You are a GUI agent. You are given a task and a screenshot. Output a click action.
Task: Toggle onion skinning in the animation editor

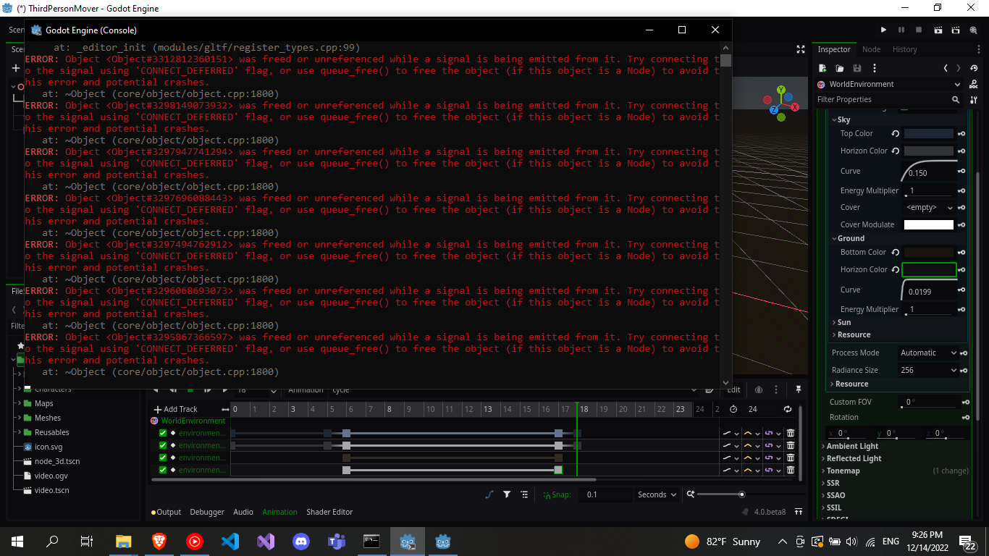click(759, 389)
